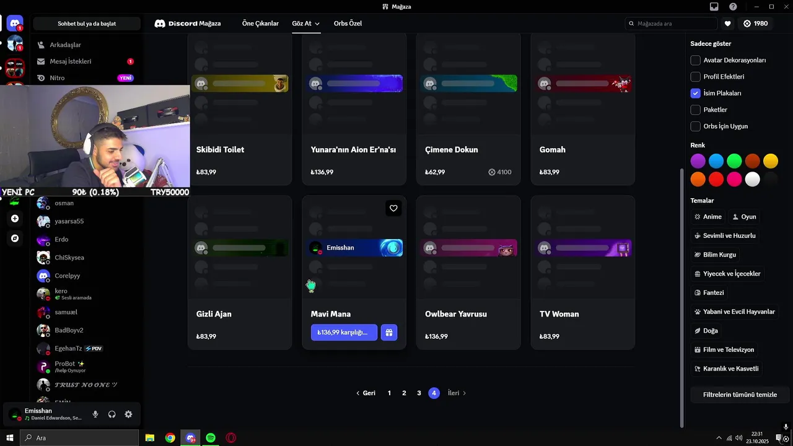The height and width of the screenshot is (446, 793).
Task: Clear all filters with Filtrelerin tümünü temizle
Action: (740, 395)
